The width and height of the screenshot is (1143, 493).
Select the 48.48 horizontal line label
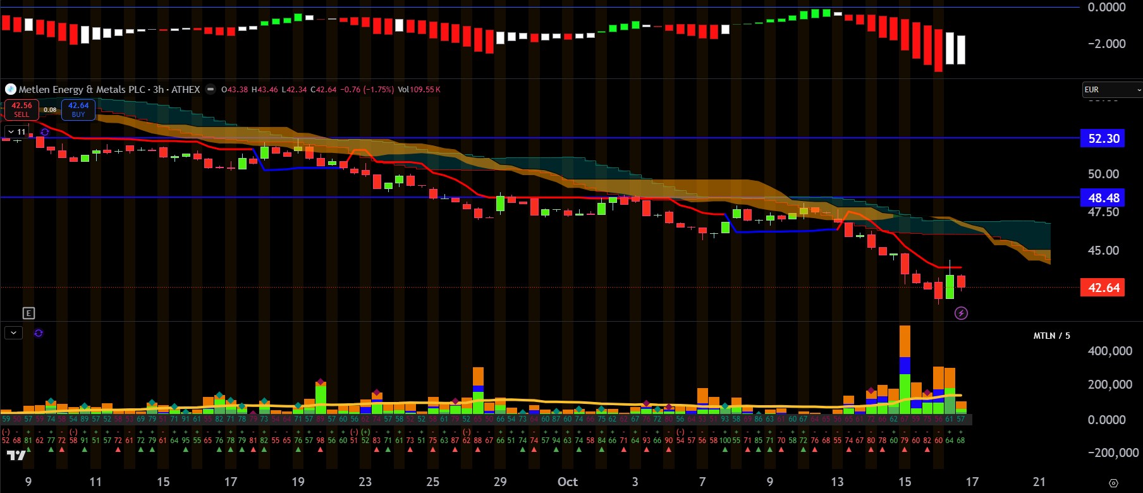coord(1103,198)
